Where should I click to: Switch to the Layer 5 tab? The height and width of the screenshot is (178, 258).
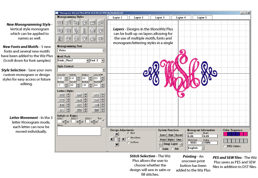202,17
